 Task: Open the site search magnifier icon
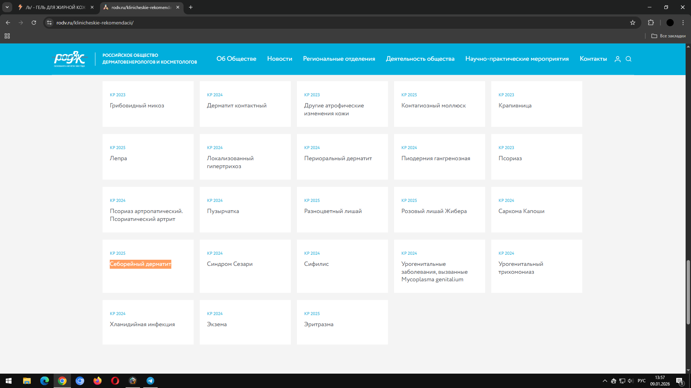point(628,59)
